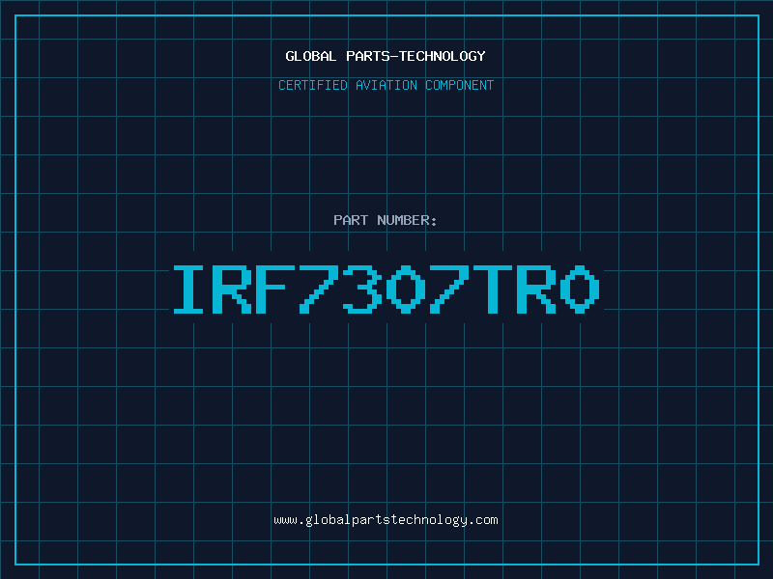Viewport: 773px width, 579px height.
Task: Click the PART NUMBER: label
Action: click(x=385, y=220)
